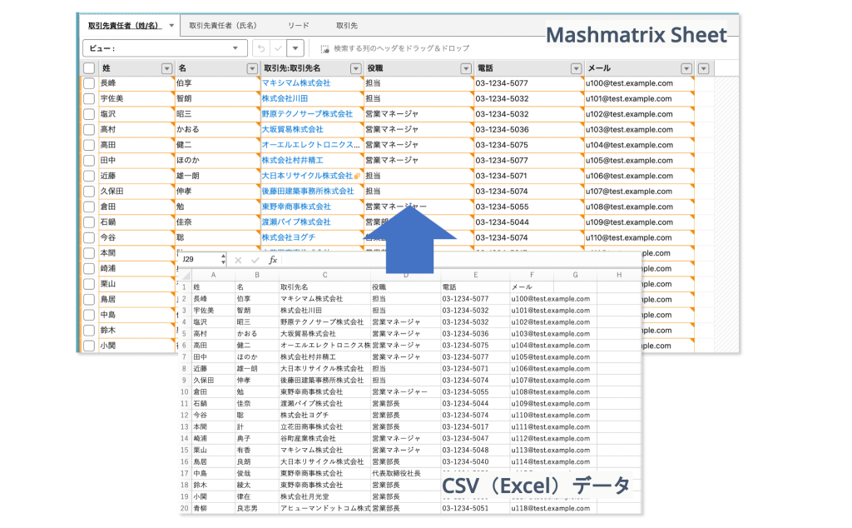
Task: Tick the checkbox for the 高田 row
Action: pos(89,145)
